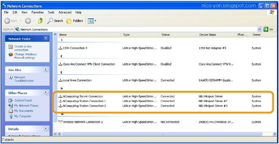Open the File menu
The height and width of the screenshot is (144, 279).
(6, 12)
